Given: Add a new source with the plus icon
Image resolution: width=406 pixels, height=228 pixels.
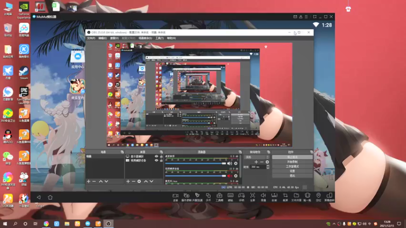Looking at the screenshot, I should point(128,181).
